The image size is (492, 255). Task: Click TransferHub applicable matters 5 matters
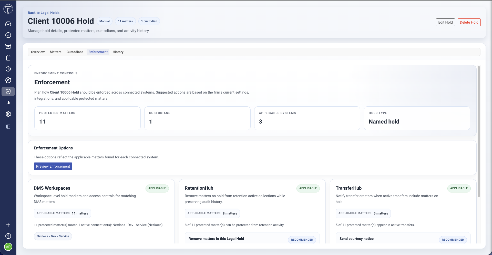click(363, 213)
